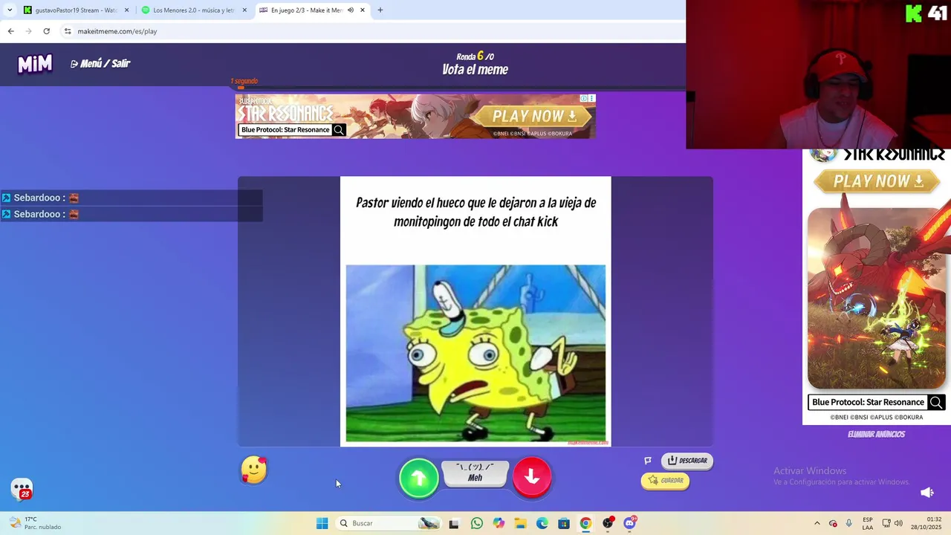Image resolution: width=951 pixels, height=535 pixels.
Task: Open the network tray icon
Action: (x=886, y=523)
